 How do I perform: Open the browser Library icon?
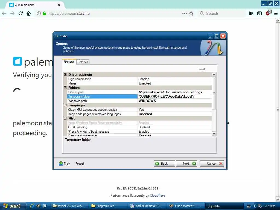[x=251, y=13]
